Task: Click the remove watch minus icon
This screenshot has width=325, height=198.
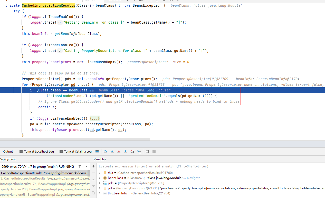Action: click(x=93, y=173)
